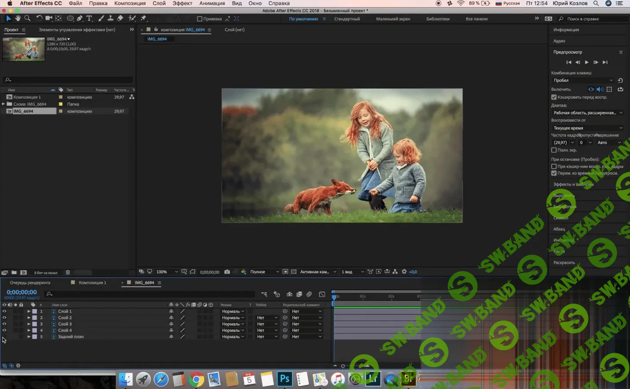630x389 pixels.
Task: Click the project thumbnail of IMG_6694
Action: coord(24,49)
